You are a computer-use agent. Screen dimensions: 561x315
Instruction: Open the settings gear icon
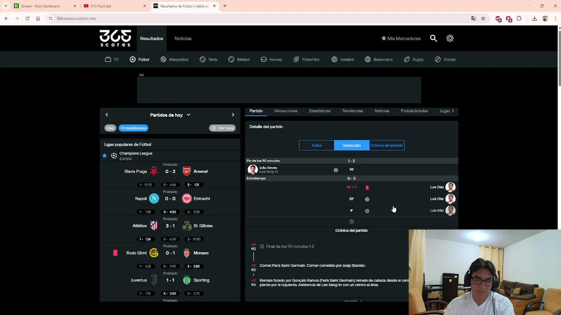pyautogui.click(x=450, y=38)
